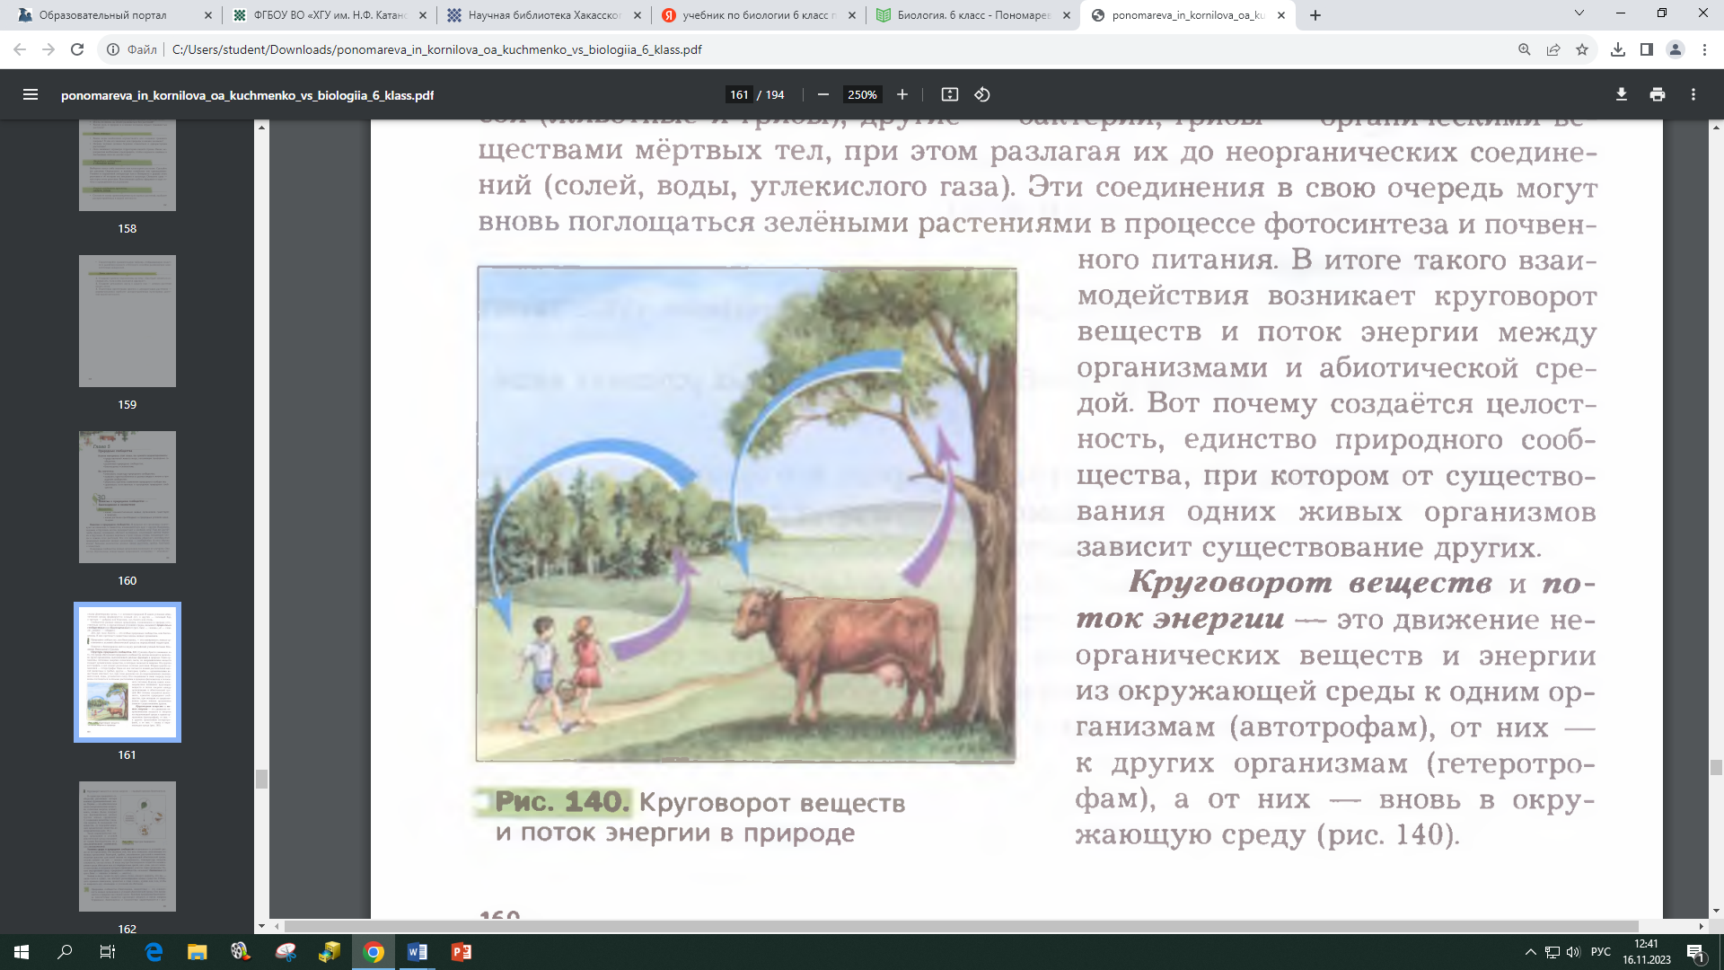
Task: Bookmark this page with star
Action: point(1582,49)
